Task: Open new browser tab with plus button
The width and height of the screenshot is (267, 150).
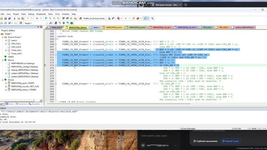Action: [x=186, y=5]
